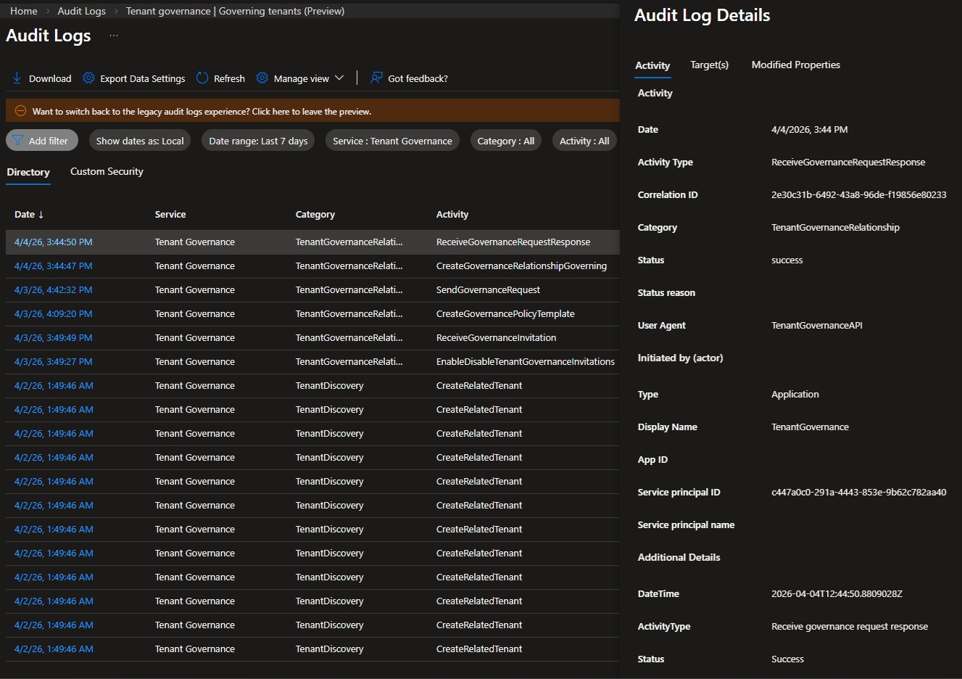The image size is (962, 679).
Task: Open the 4/3/26, 4:42:32 PM log entry
Action: click(54, 290)
